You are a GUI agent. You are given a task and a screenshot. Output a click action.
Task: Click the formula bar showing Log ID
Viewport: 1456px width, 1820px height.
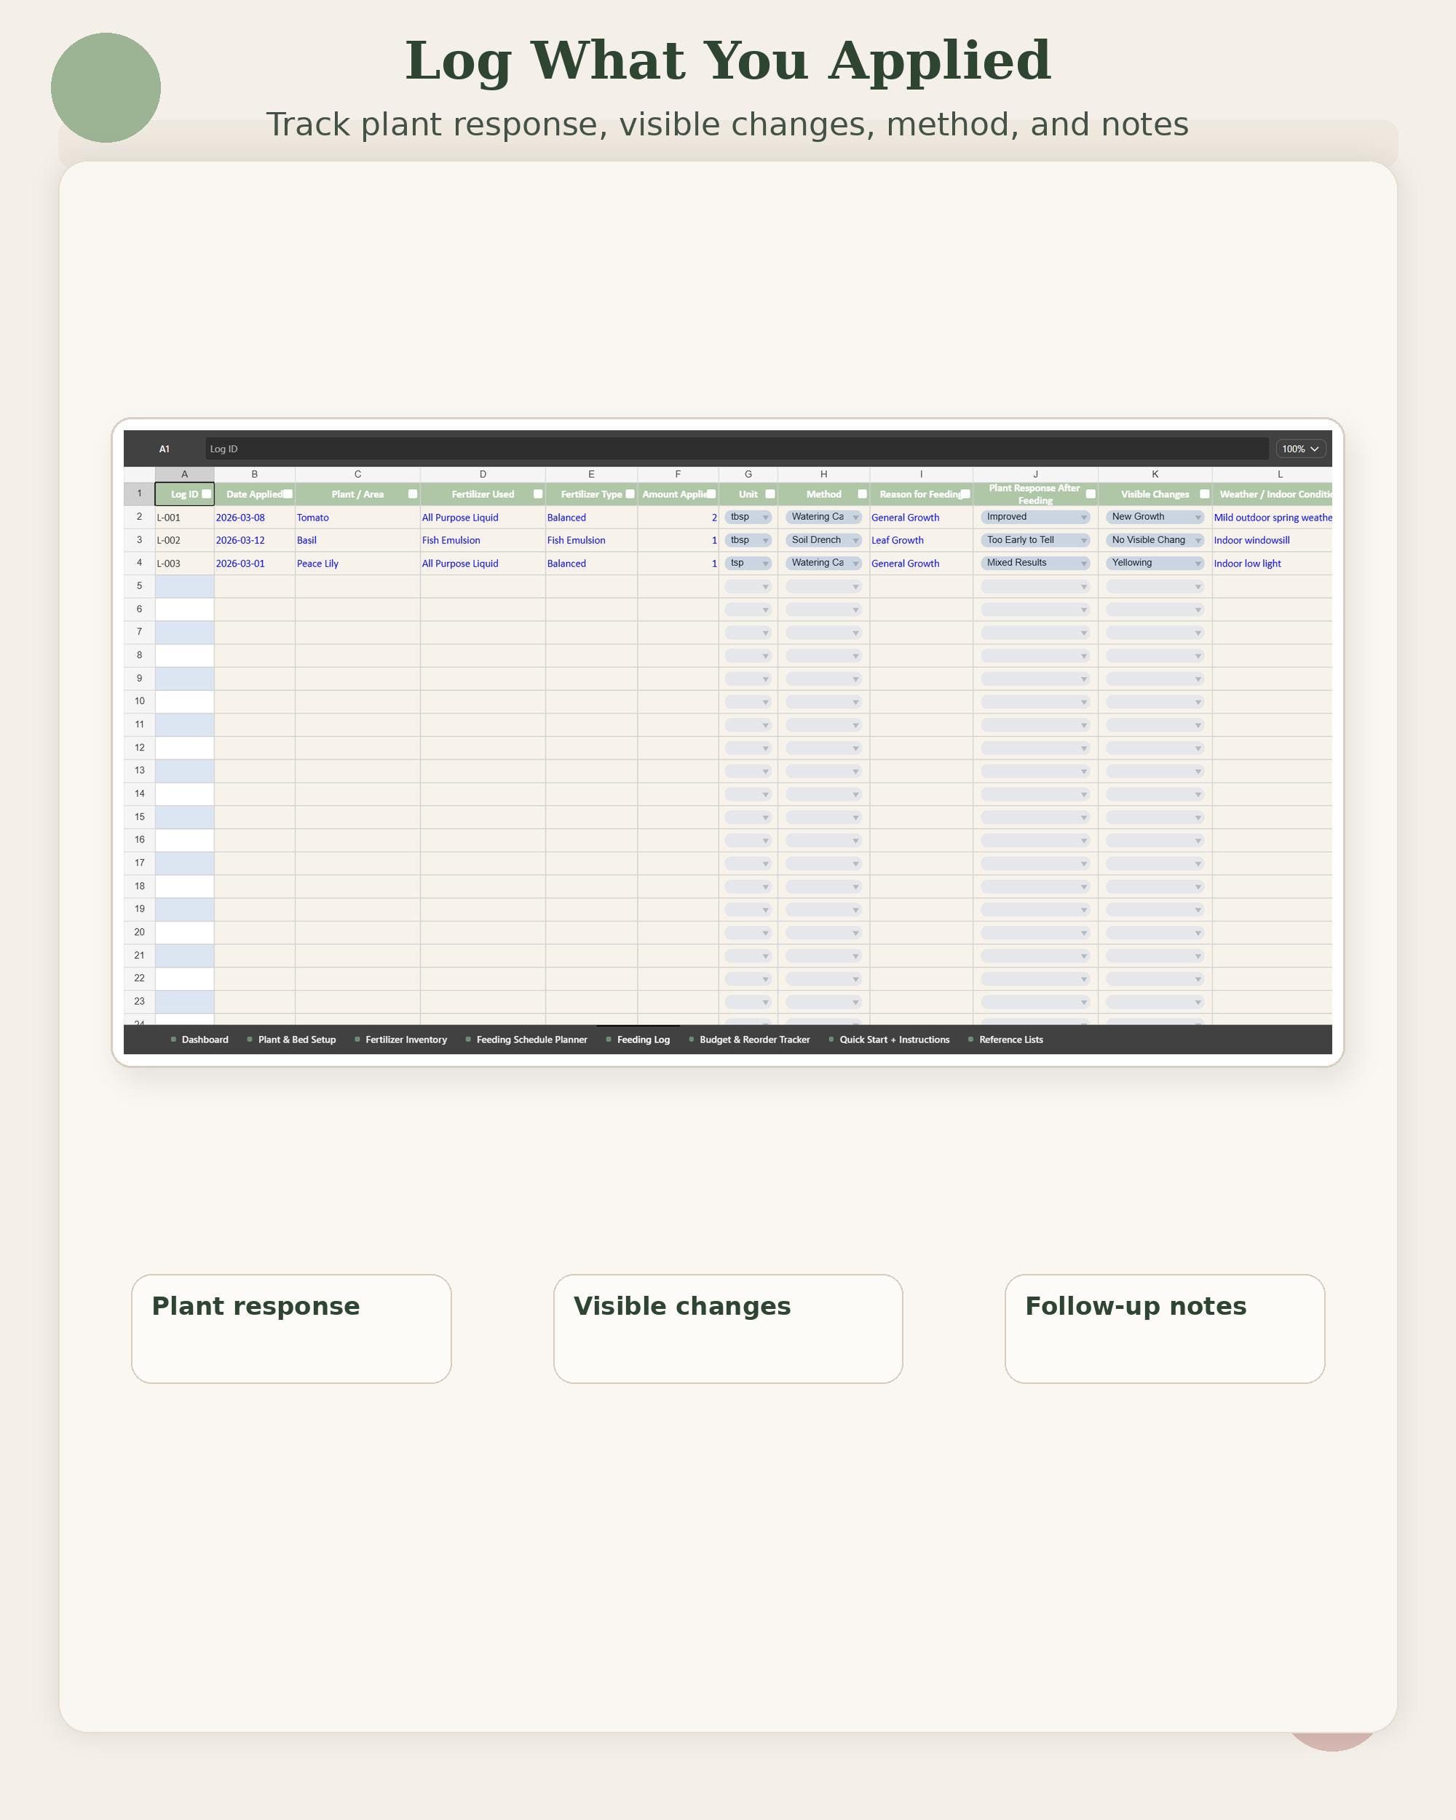[x=737, y=449]
